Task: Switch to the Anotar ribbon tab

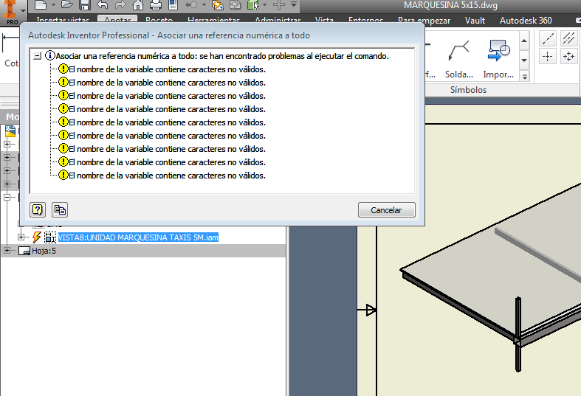Action: (x=117, y=20)
